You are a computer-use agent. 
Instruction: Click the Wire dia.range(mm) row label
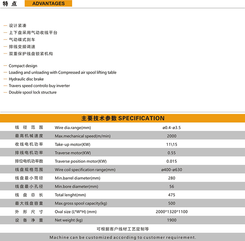point(73,128)
